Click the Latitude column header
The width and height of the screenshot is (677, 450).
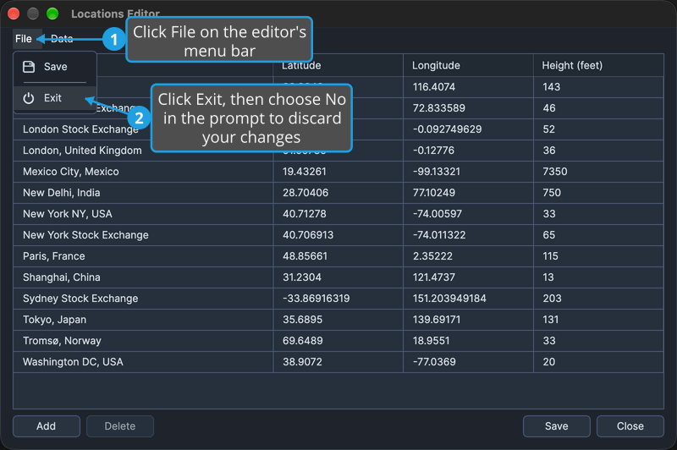tap(338, 66)
